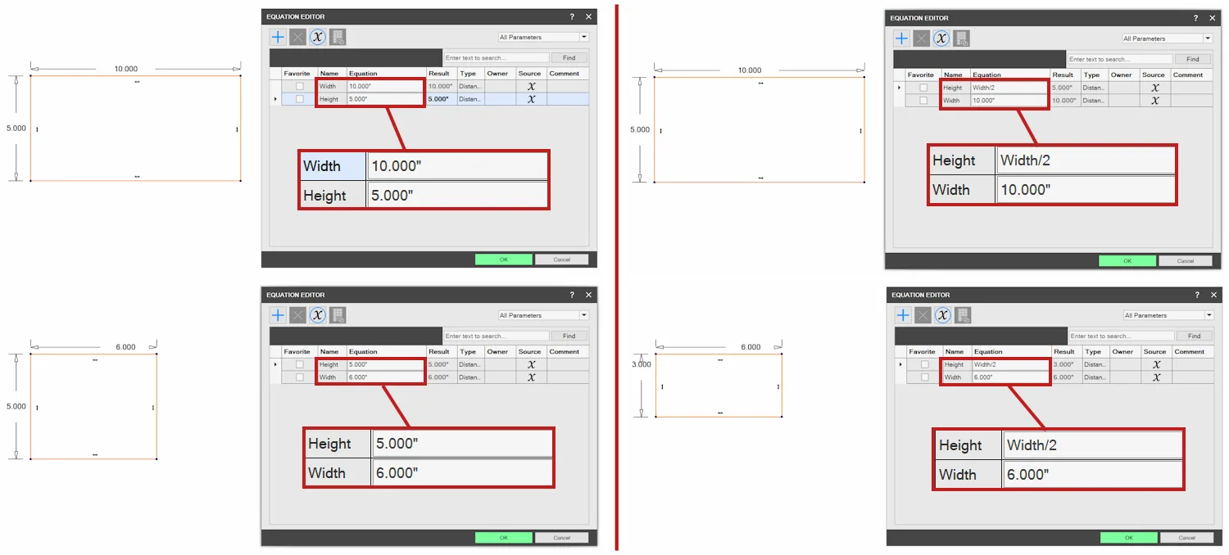Click OK in Width/2 editor containing Width 10.000"

pyautogui.click(x=1127, y=261)
